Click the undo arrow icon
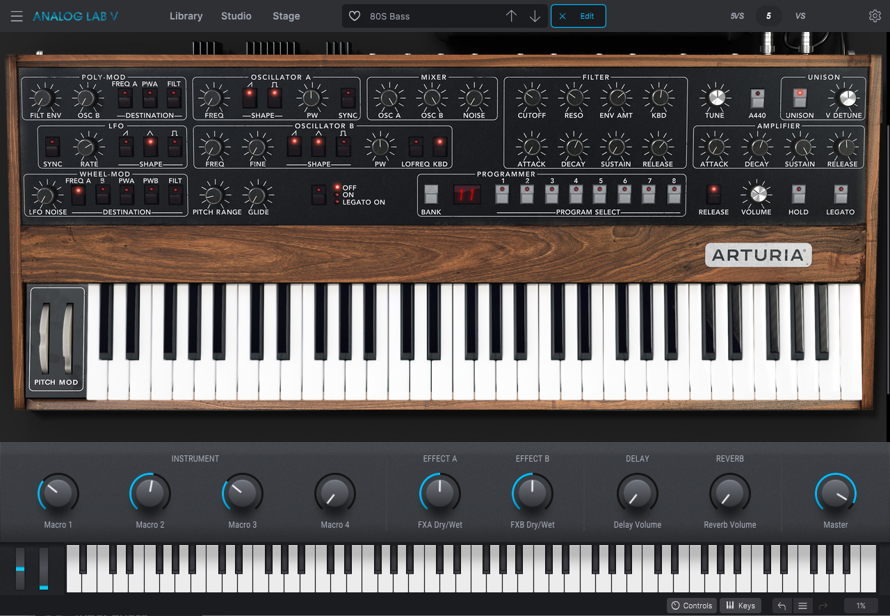This screenshot has width=890, height=616. (x=782, y=606)
